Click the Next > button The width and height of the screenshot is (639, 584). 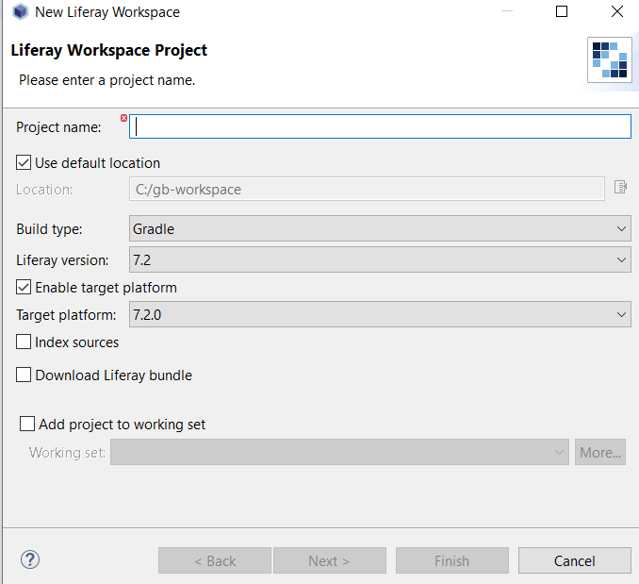pos(329,560)
